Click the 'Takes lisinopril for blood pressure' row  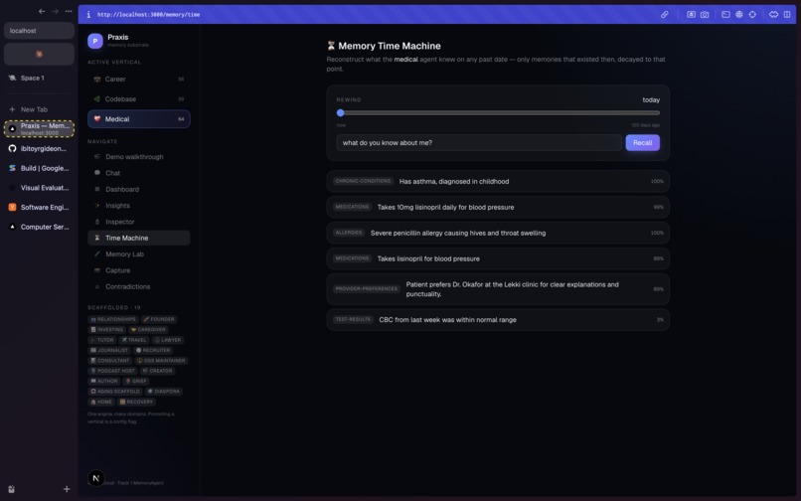click(x=498, y=258)
